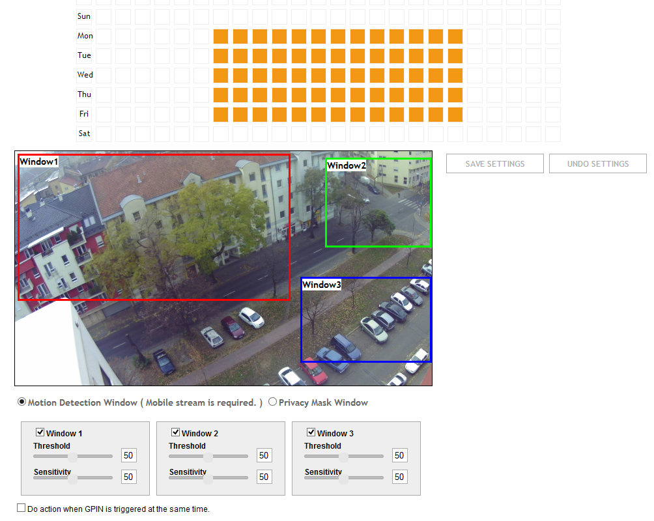Click the Window 3 Sensitivity slider
This screenshot has height=521, width=654.
point(344,478)
